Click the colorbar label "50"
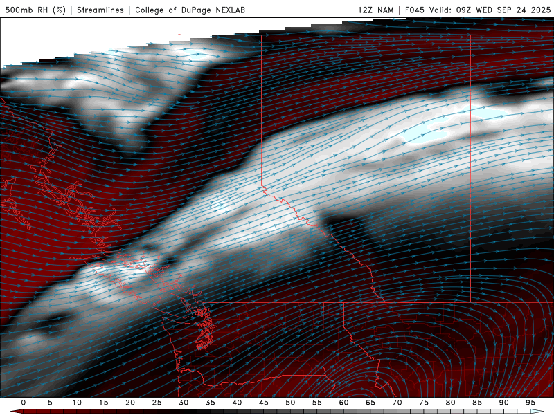Image resolution: width=554 pixels, height=415 pixels. click(x=290, y=403)
